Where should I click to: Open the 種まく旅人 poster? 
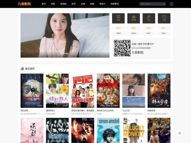click(x=57, y=91)
